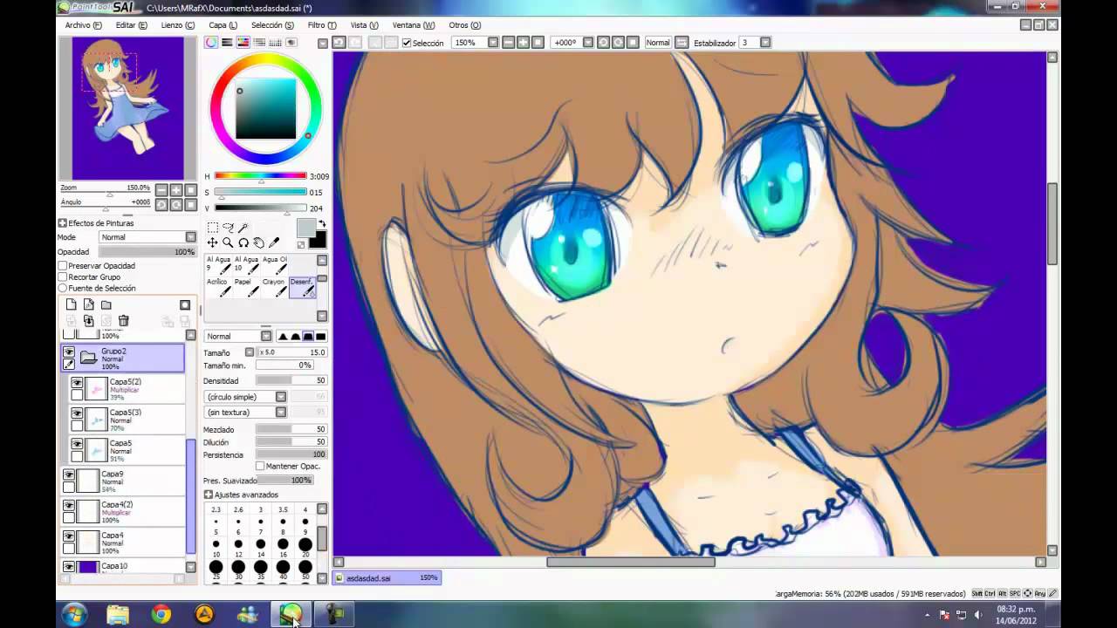Zoom in using navigator plus button
This screenshot has height=628, width=1117.
pos(175,189)
